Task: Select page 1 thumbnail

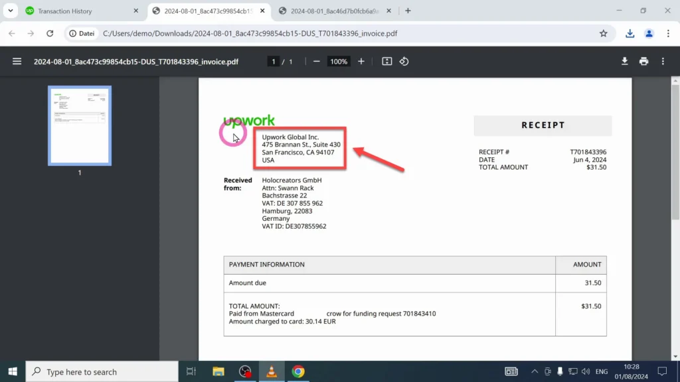Action: (x=80, y=125)
